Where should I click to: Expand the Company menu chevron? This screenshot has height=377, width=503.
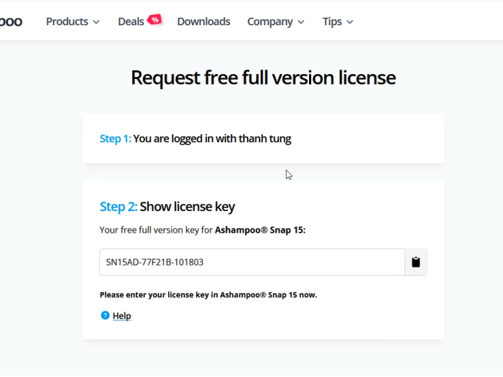coord(301,22)
